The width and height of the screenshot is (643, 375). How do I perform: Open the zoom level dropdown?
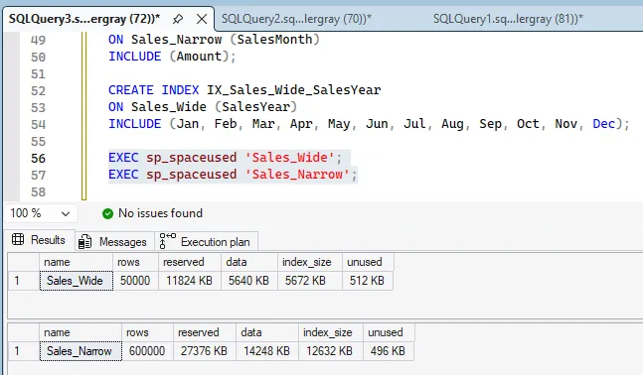point(66,213)
